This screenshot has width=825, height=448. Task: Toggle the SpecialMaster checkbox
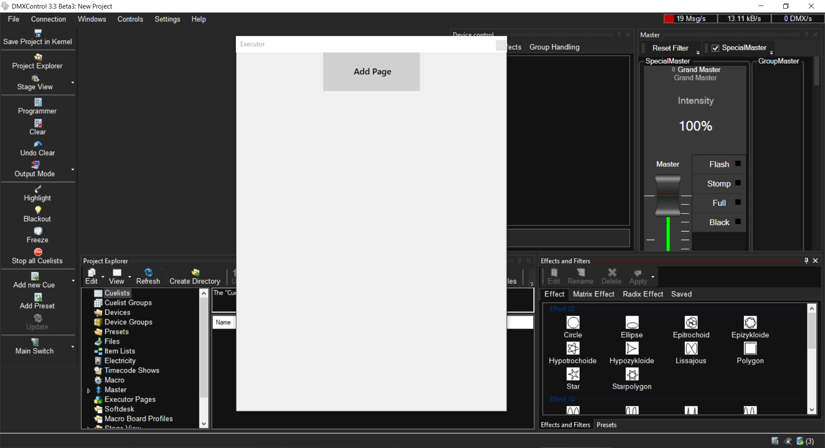715,48
